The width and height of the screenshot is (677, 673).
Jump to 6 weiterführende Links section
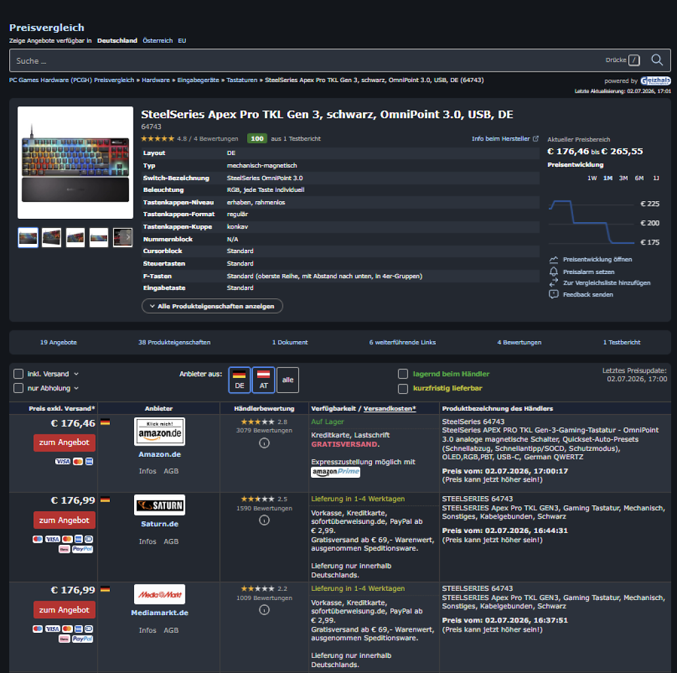402,342
